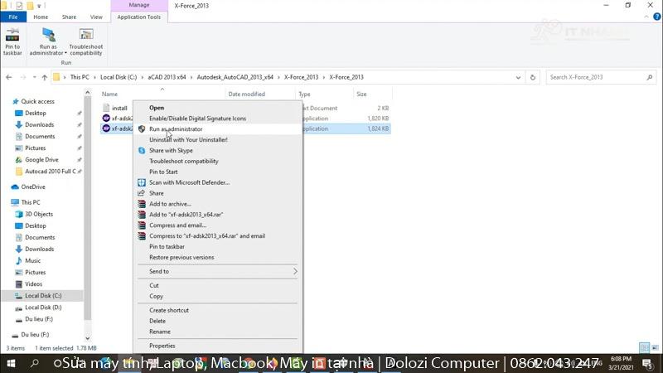Choose Restore previous versions
The image size is (663, 373).
coord(218,257)
